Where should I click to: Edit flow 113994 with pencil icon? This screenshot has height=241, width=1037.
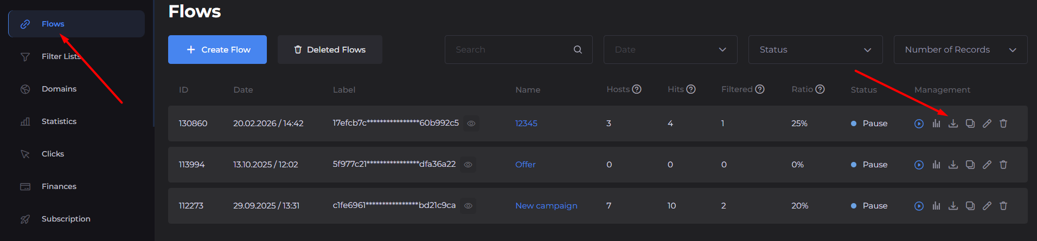point(987,165)
